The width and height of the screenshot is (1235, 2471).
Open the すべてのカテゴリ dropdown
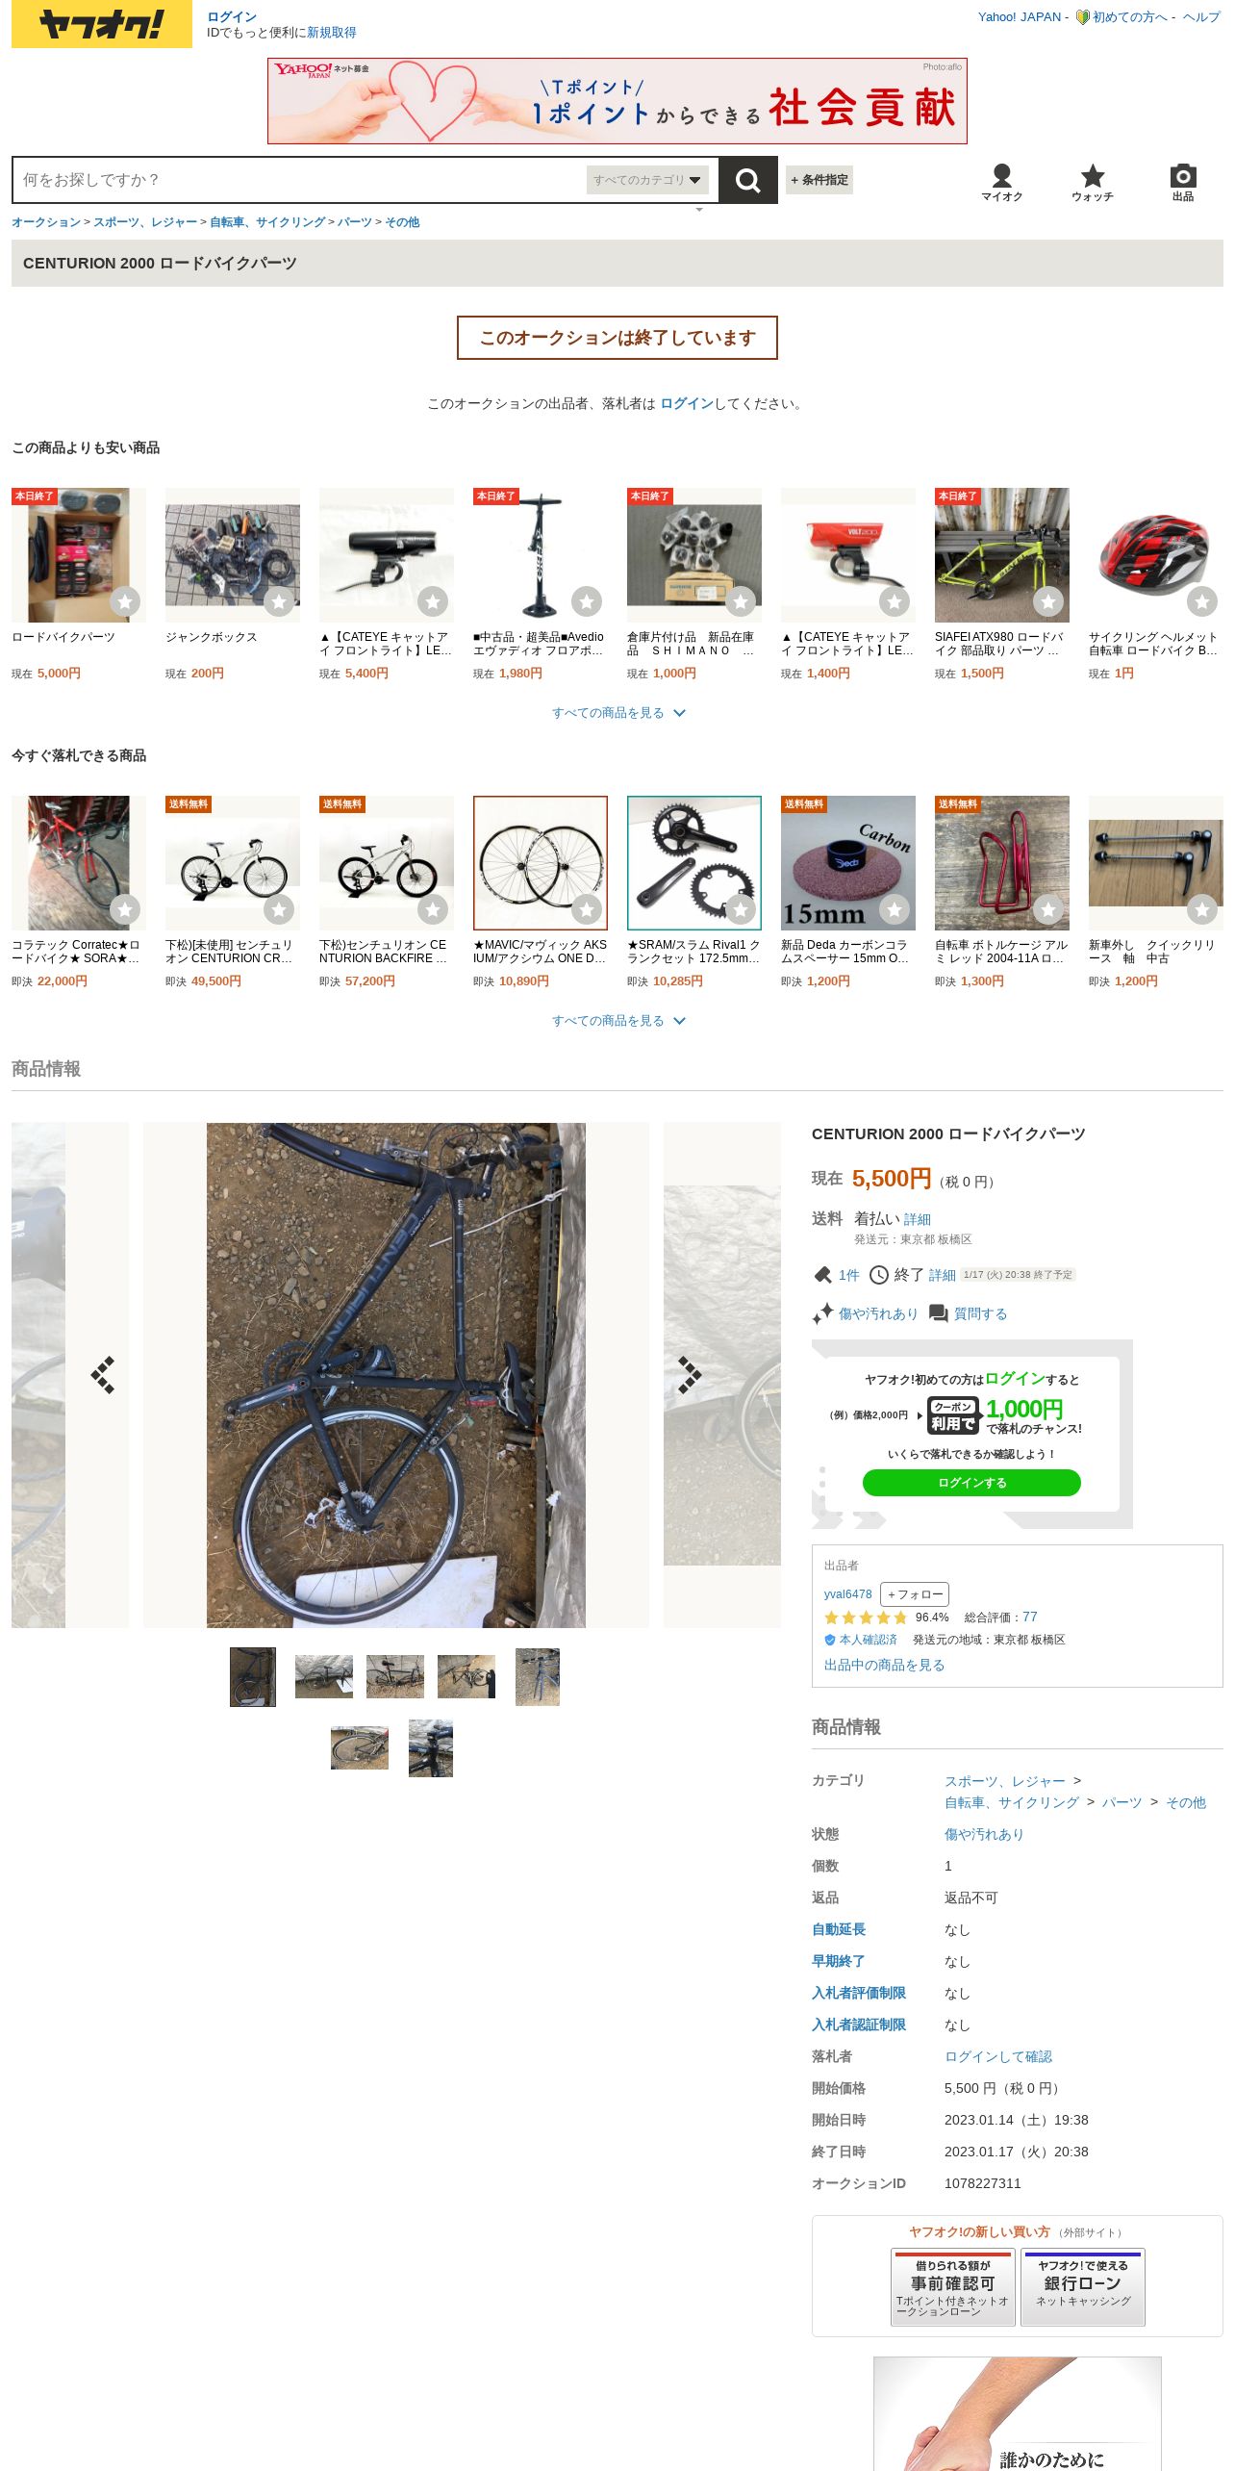tap(647, 180)
